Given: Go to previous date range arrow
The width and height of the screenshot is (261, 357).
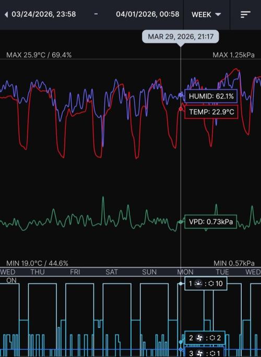Looking at the screenshot, I should (x=6, y=15).
